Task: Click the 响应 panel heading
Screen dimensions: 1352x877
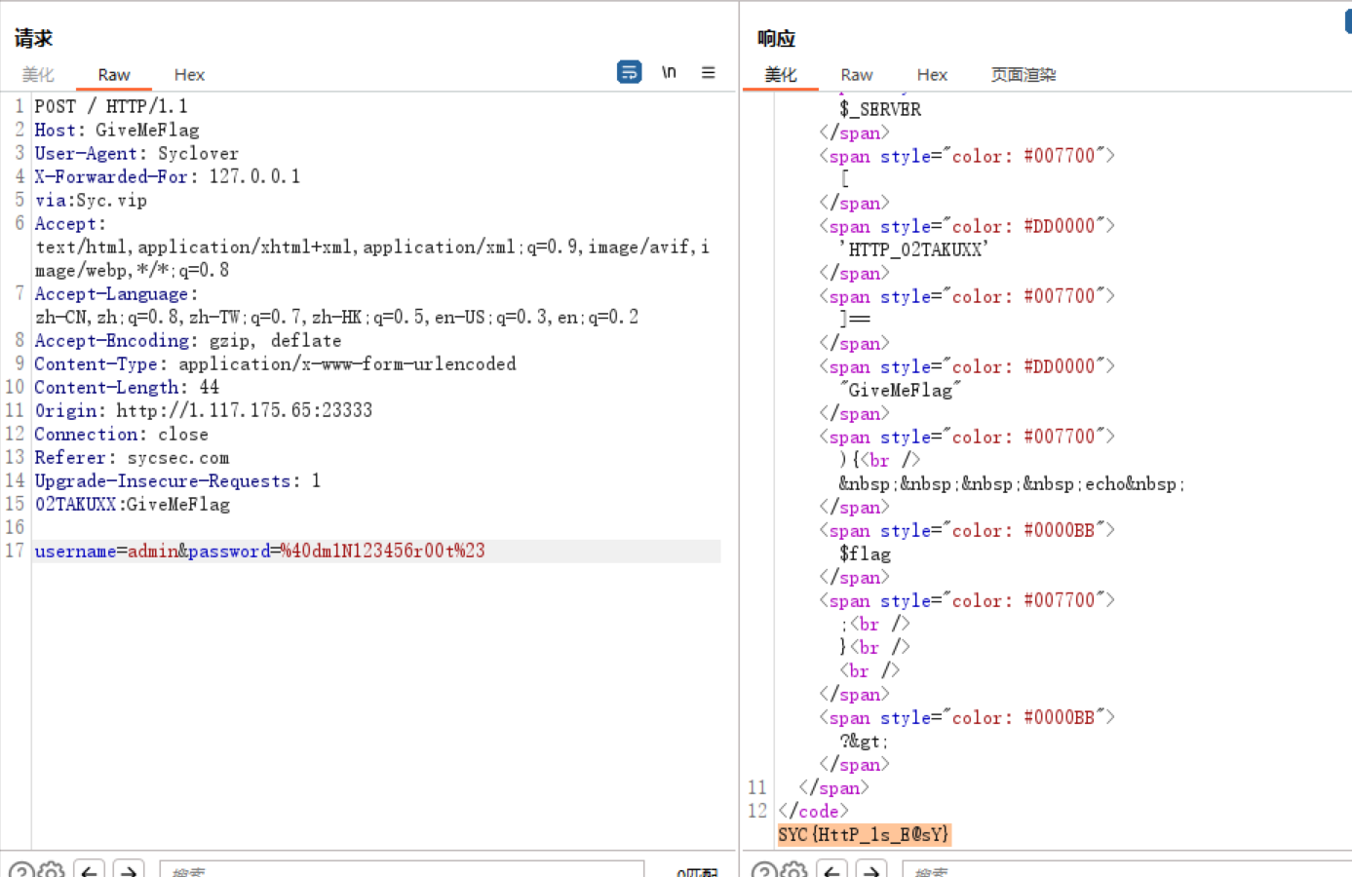Action: coord(776,39)
